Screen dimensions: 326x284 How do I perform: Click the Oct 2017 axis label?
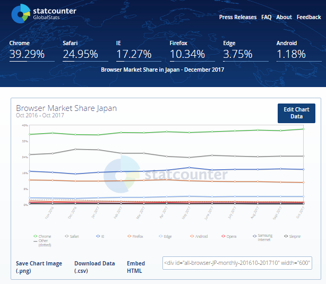(300, 212)
